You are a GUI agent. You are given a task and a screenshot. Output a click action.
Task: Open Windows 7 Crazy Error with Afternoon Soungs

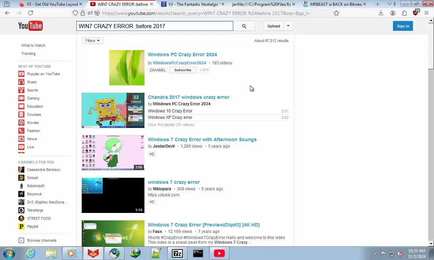pos(202,139)
